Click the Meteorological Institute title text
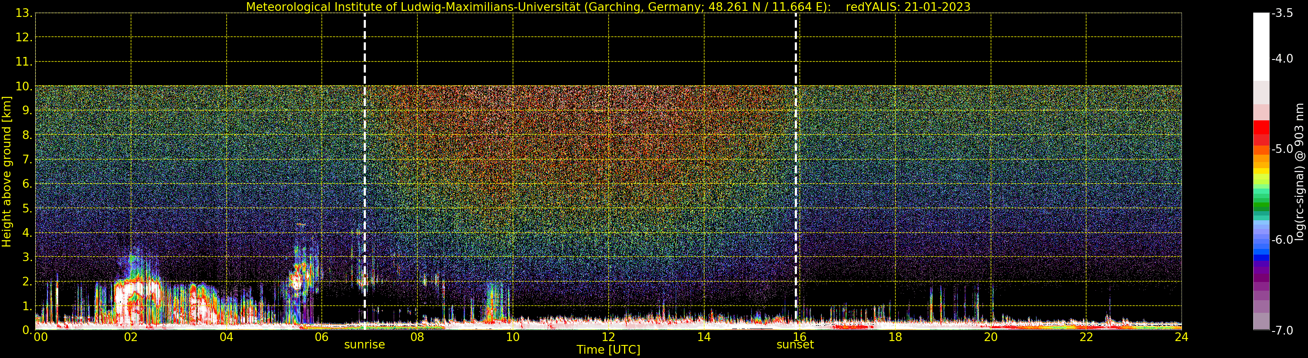 click(x=539, y=7)
